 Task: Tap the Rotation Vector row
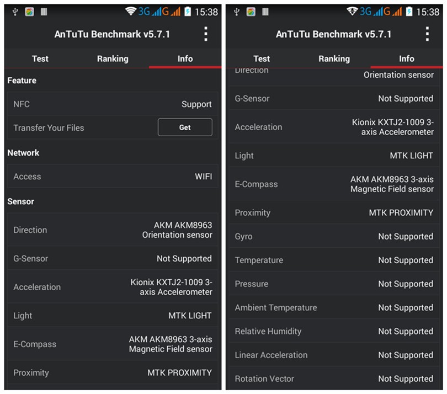334,379
